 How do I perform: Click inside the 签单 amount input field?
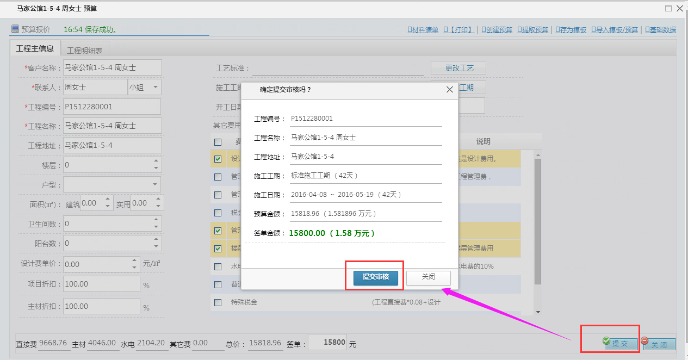pos(327,341)
